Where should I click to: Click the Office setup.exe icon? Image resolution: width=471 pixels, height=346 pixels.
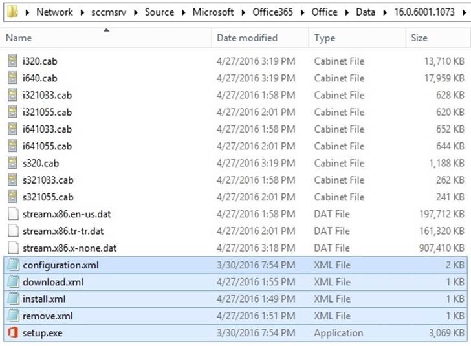pos(13,332)
